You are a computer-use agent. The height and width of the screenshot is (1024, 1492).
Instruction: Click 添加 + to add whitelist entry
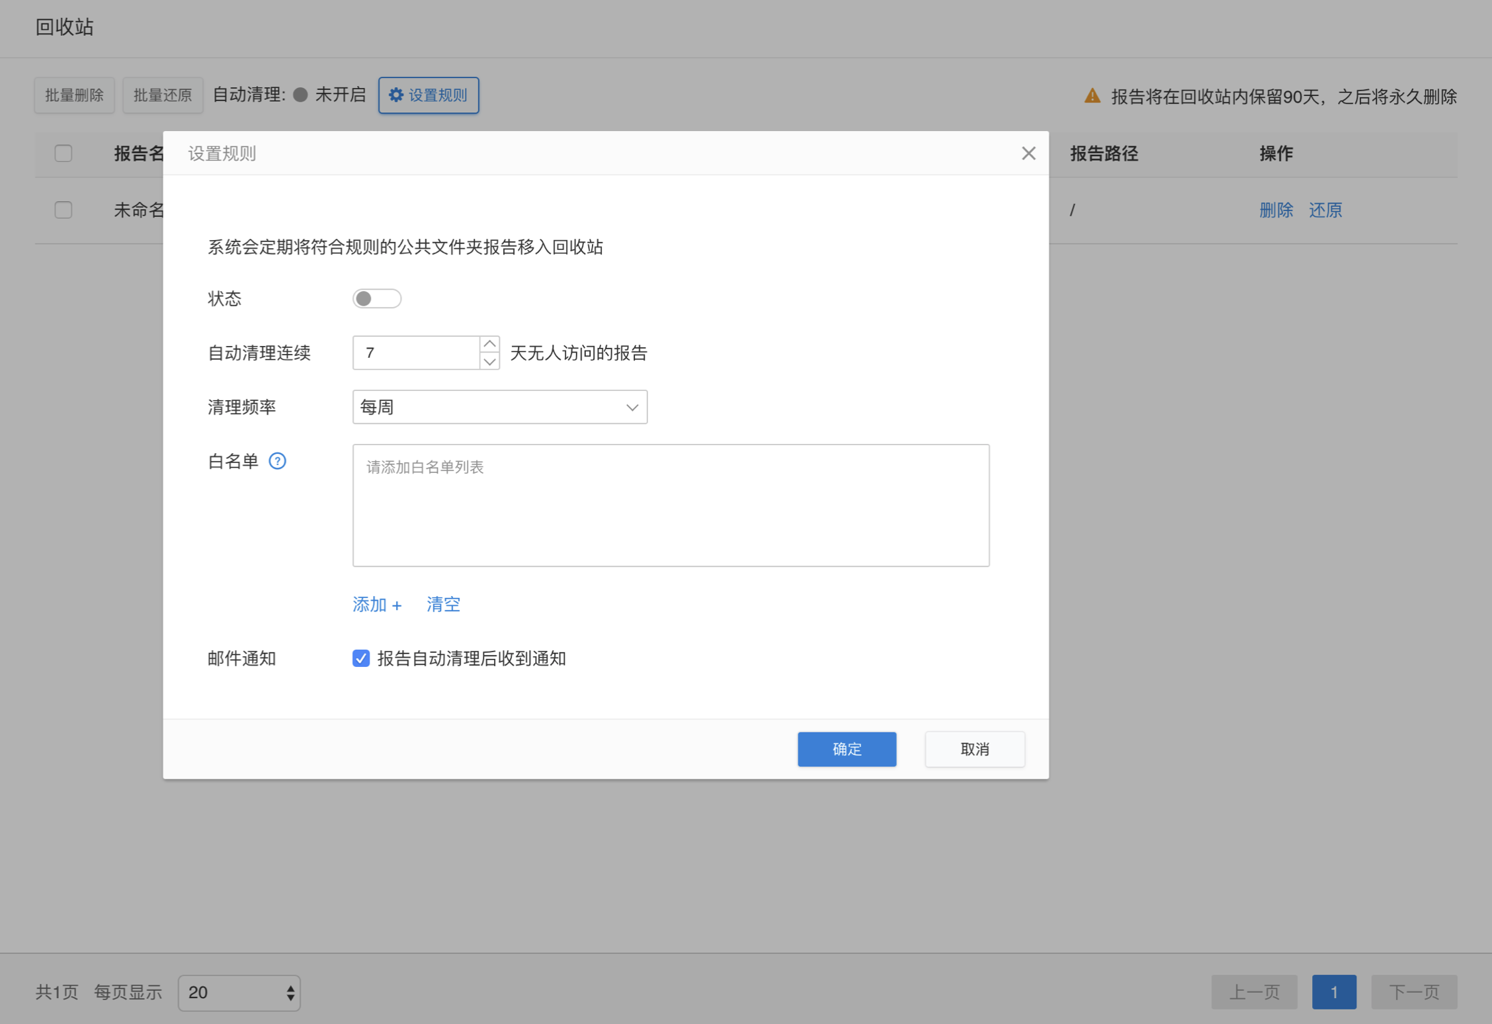(x=376, y=604)
